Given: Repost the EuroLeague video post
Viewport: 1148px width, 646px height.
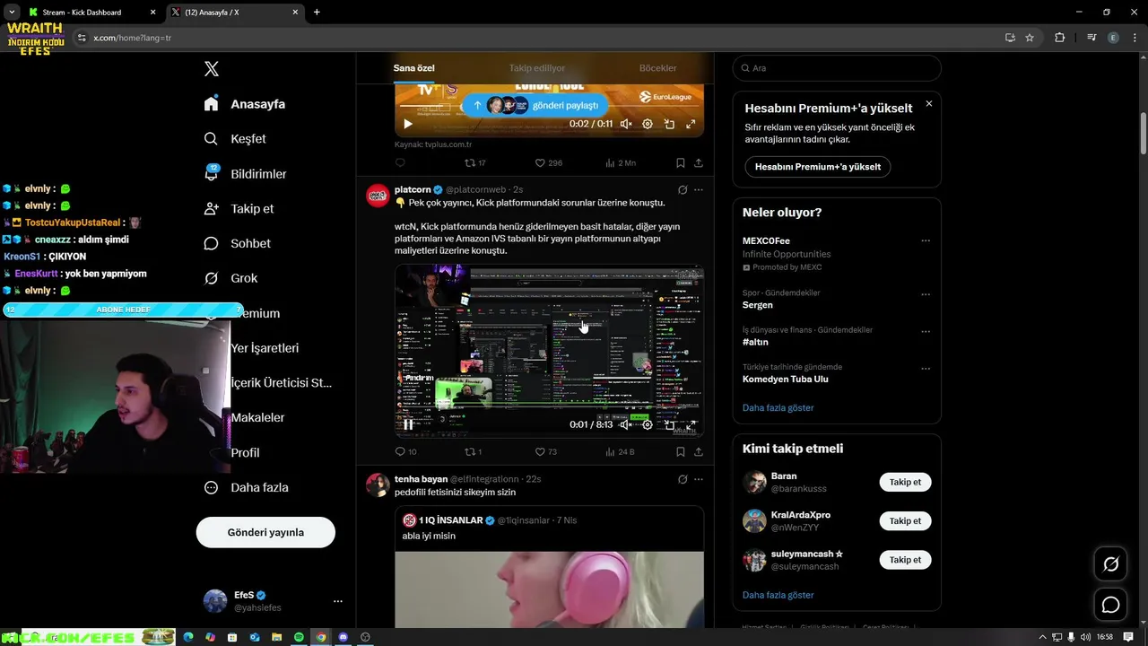Looking at the screenshot, I should tap(474, 163).
